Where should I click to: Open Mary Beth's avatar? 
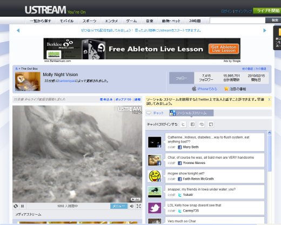[x=155, y=142]
